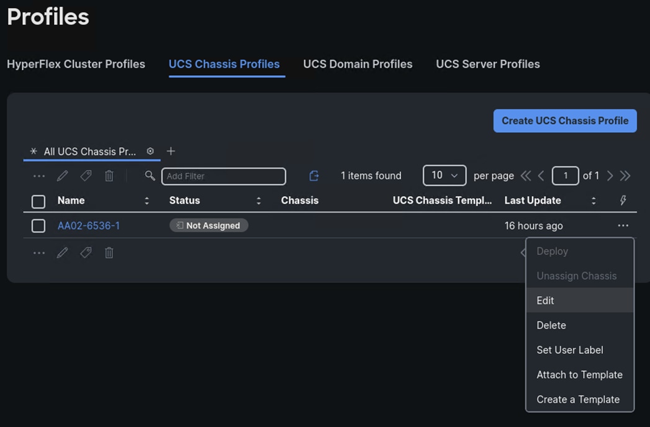Choose Create a Template menu entry

(579, 399)
